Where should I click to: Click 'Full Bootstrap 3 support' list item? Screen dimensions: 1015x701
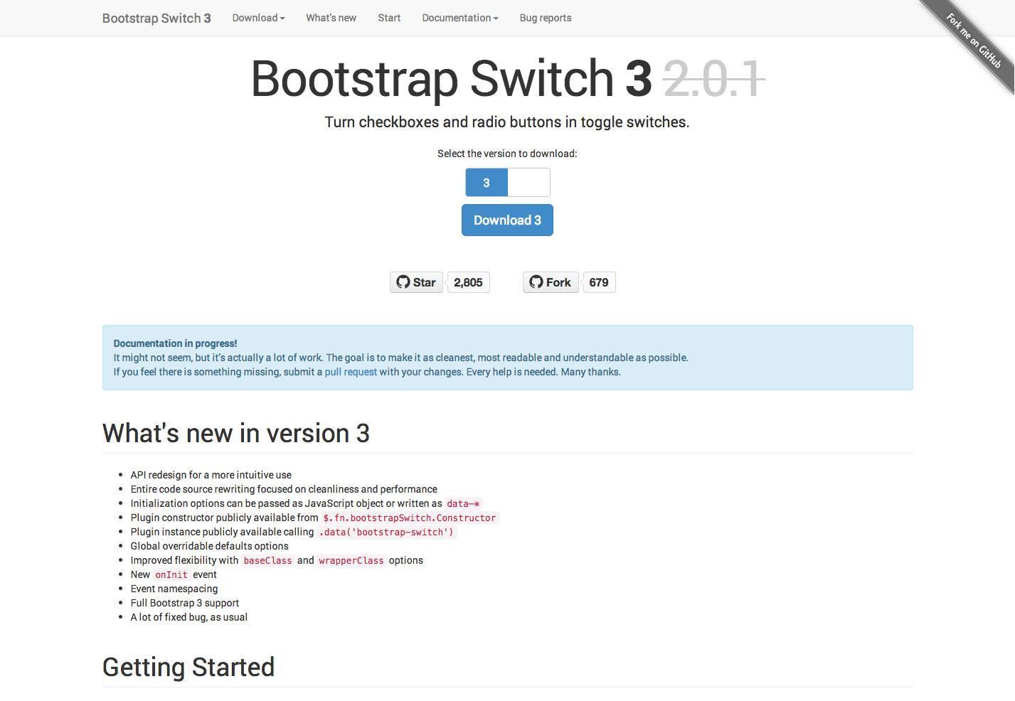tap(185, 603)
